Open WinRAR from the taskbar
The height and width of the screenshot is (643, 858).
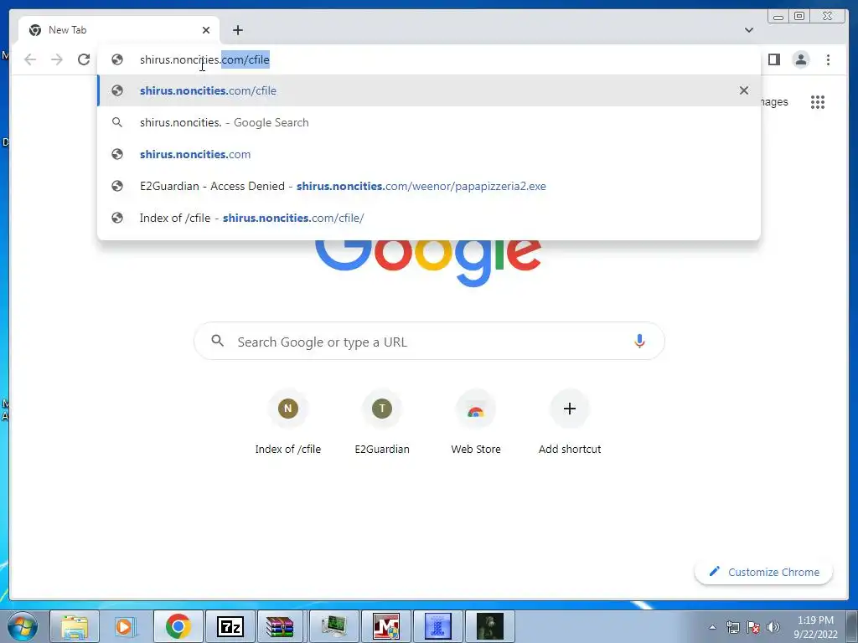coord(281,626)
